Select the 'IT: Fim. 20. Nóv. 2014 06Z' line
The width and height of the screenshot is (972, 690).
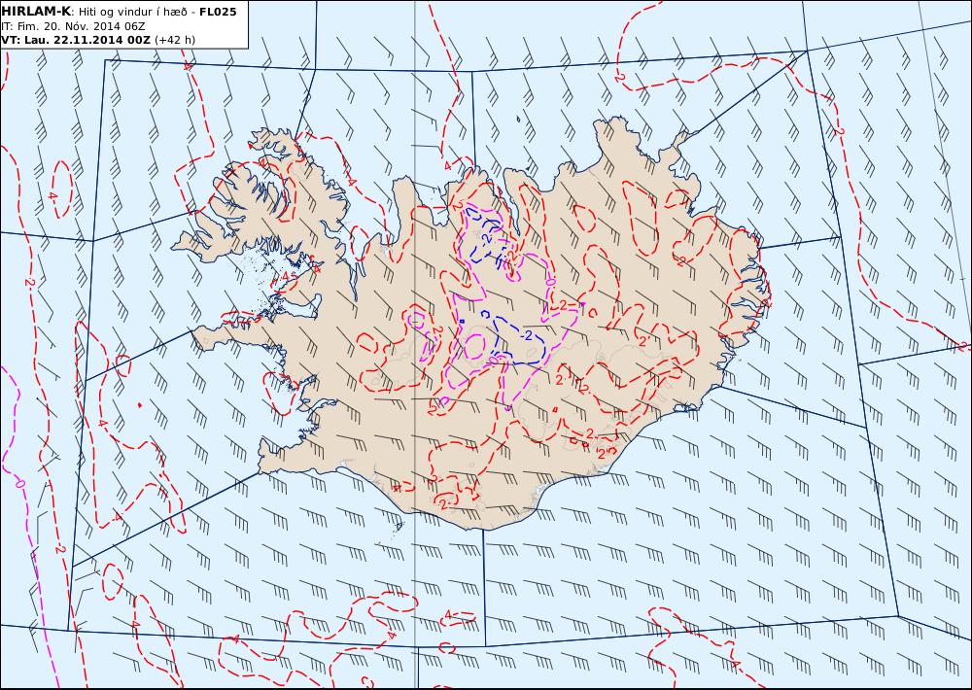pyautogui.click(x=73, y=26)
